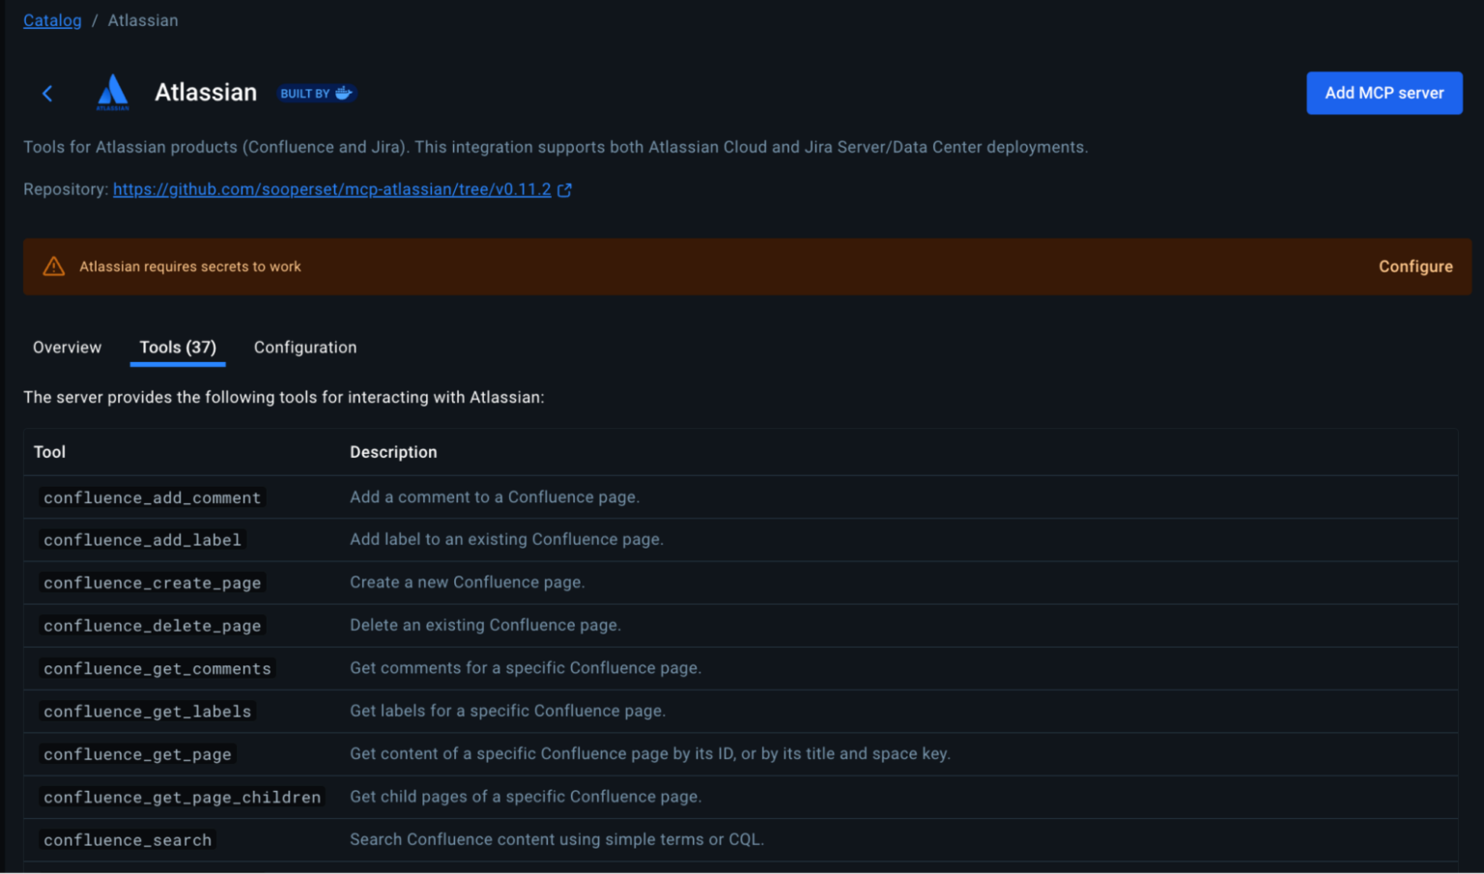Click the confluence_get_labels tool name

(146, 711)
